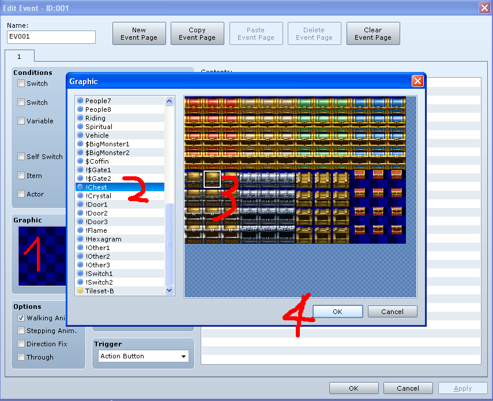Enable the Variable condition checkbox
The image size is (493, 401).
pos(21,120)
